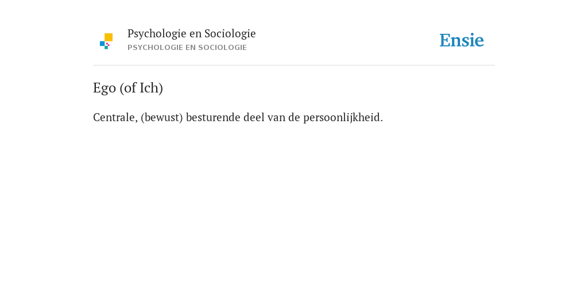Click the word besturende in the definition

tap(213, 117)
